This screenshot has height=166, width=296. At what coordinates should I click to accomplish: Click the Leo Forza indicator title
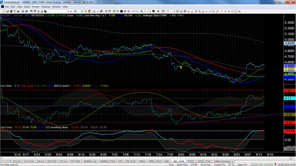point(6,127)
